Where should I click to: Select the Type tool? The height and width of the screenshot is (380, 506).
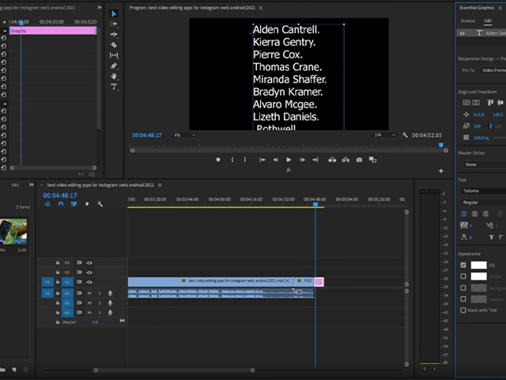pyautogui.click(x=114, y=86)
